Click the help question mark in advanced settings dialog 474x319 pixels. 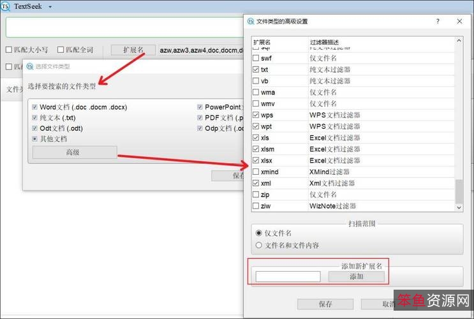pos(438,21)
